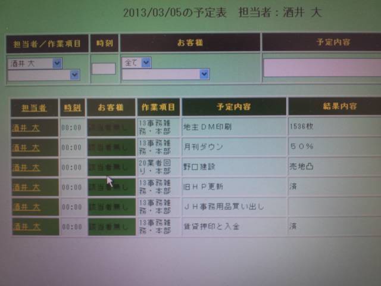Click 00:00 time cell in 地主DM印刷 row
381x286 pixels.
tap(72, 128)
